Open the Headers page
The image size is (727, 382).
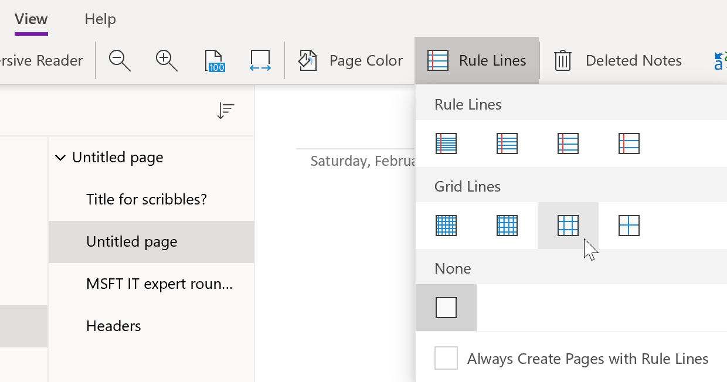(151, 326)
